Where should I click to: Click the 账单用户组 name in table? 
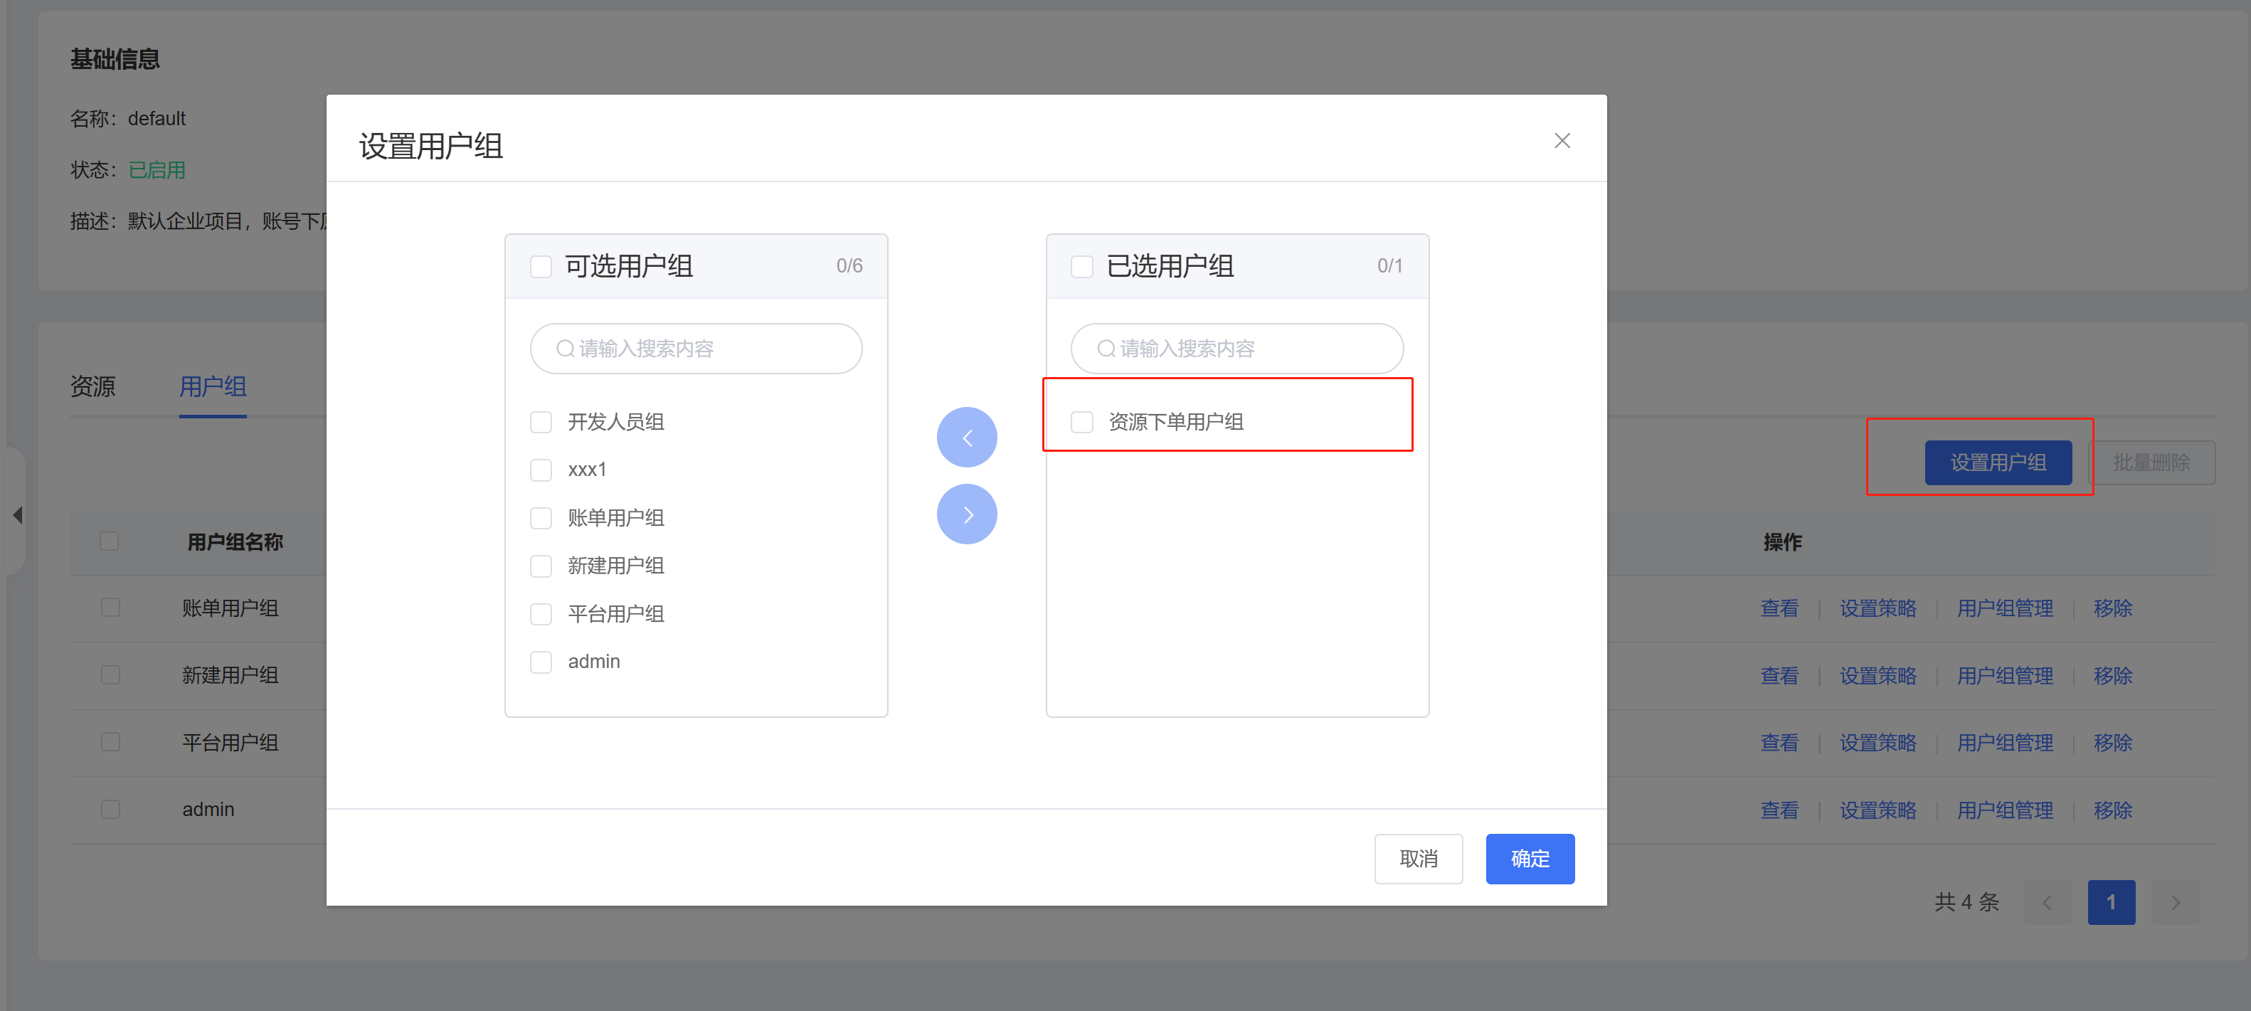point(230,608)
